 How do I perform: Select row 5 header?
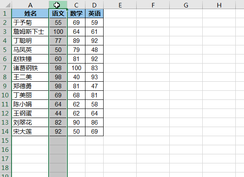[x=6, y=50]
